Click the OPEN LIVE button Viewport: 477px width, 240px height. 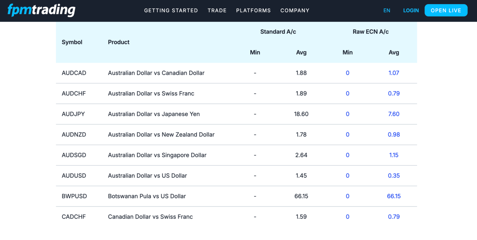(x=446, y=10)
